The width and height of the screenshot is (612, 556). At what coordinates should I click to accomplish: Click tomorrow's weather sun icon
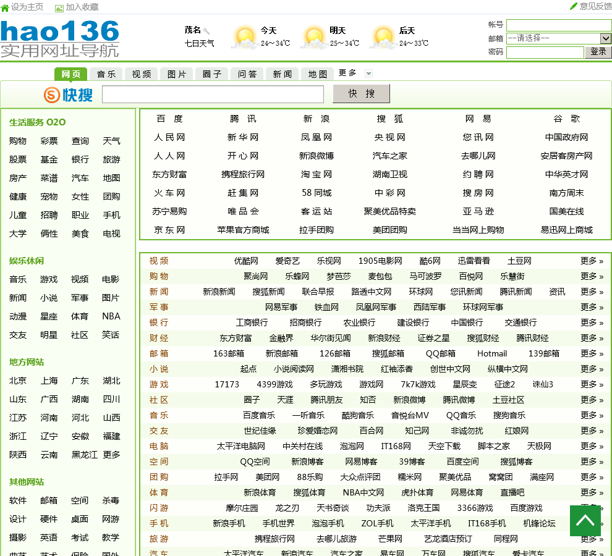[314, 38]
